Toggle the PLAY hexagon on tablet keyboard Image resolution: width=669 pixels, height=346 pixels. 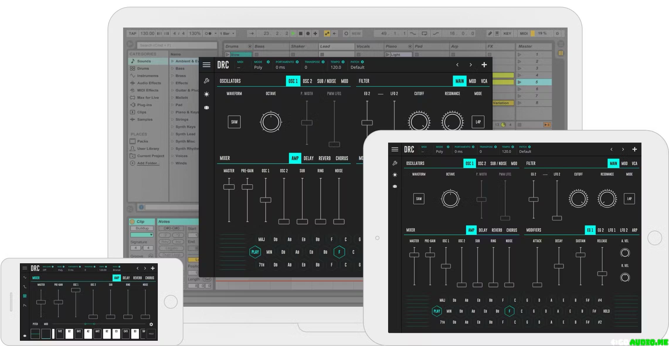click(437, 311)
